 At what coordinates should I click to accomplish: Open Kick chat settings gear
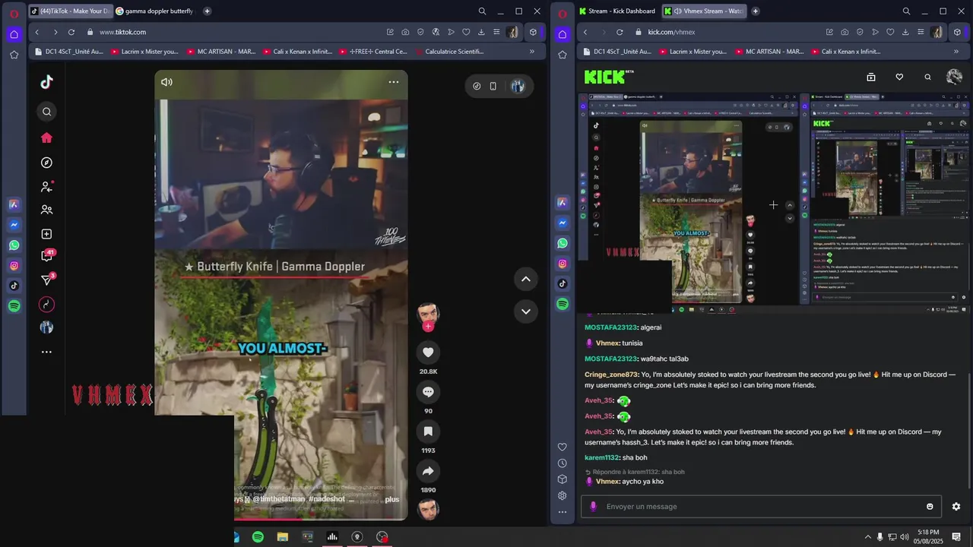coord(956,507)
